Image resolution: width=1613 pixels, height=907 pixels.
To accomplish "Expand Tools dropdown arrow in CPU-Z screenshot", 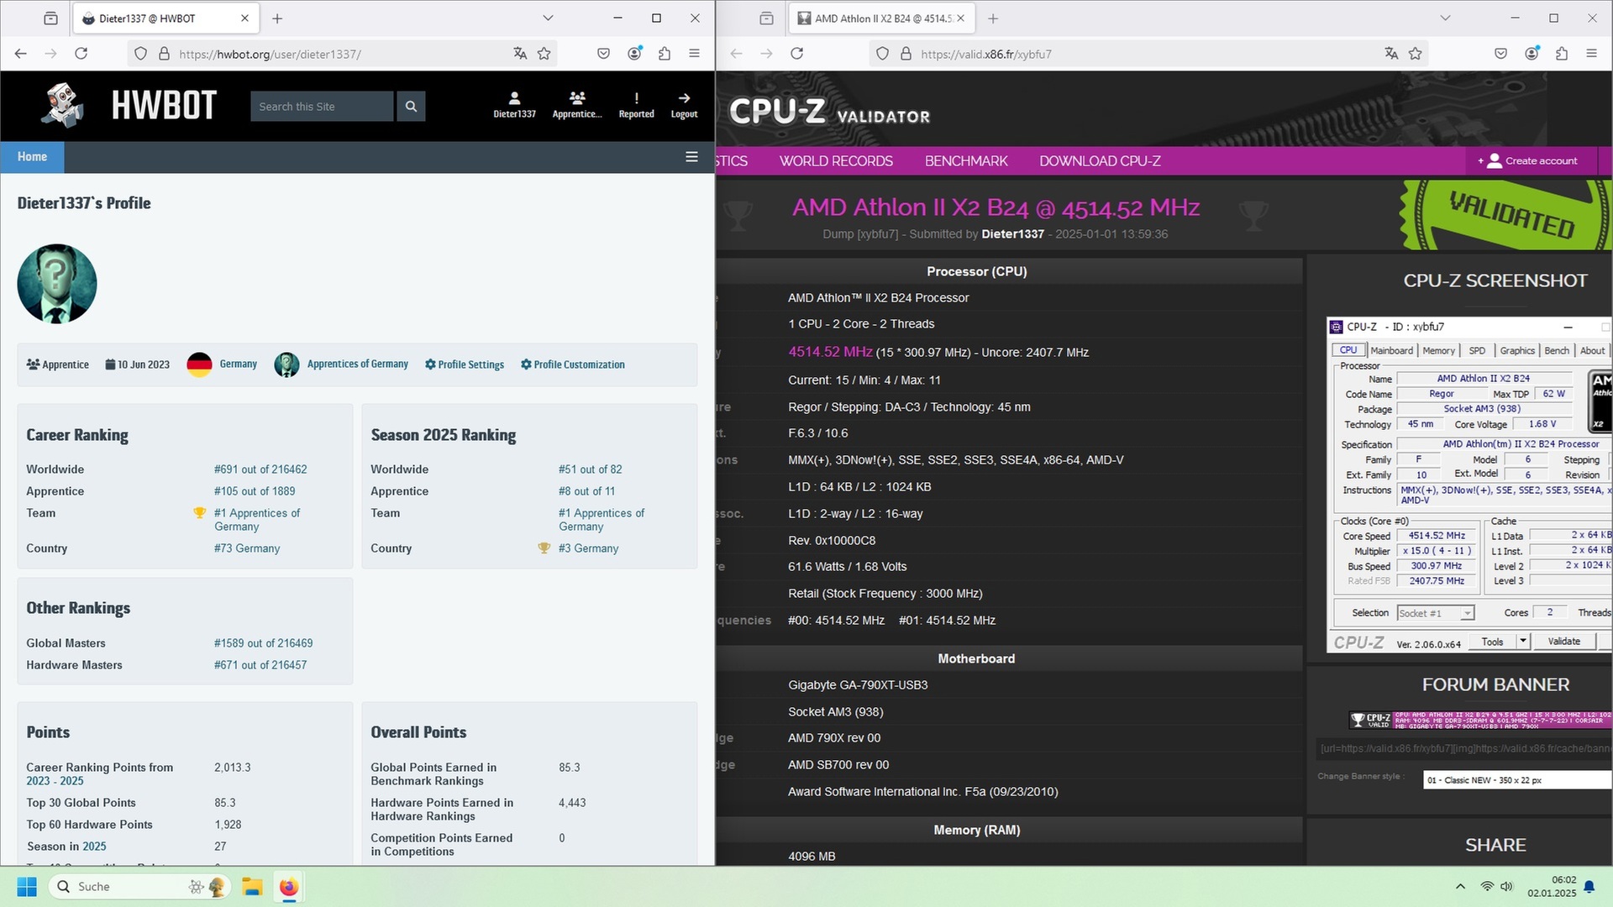I will coord(1522,642).
